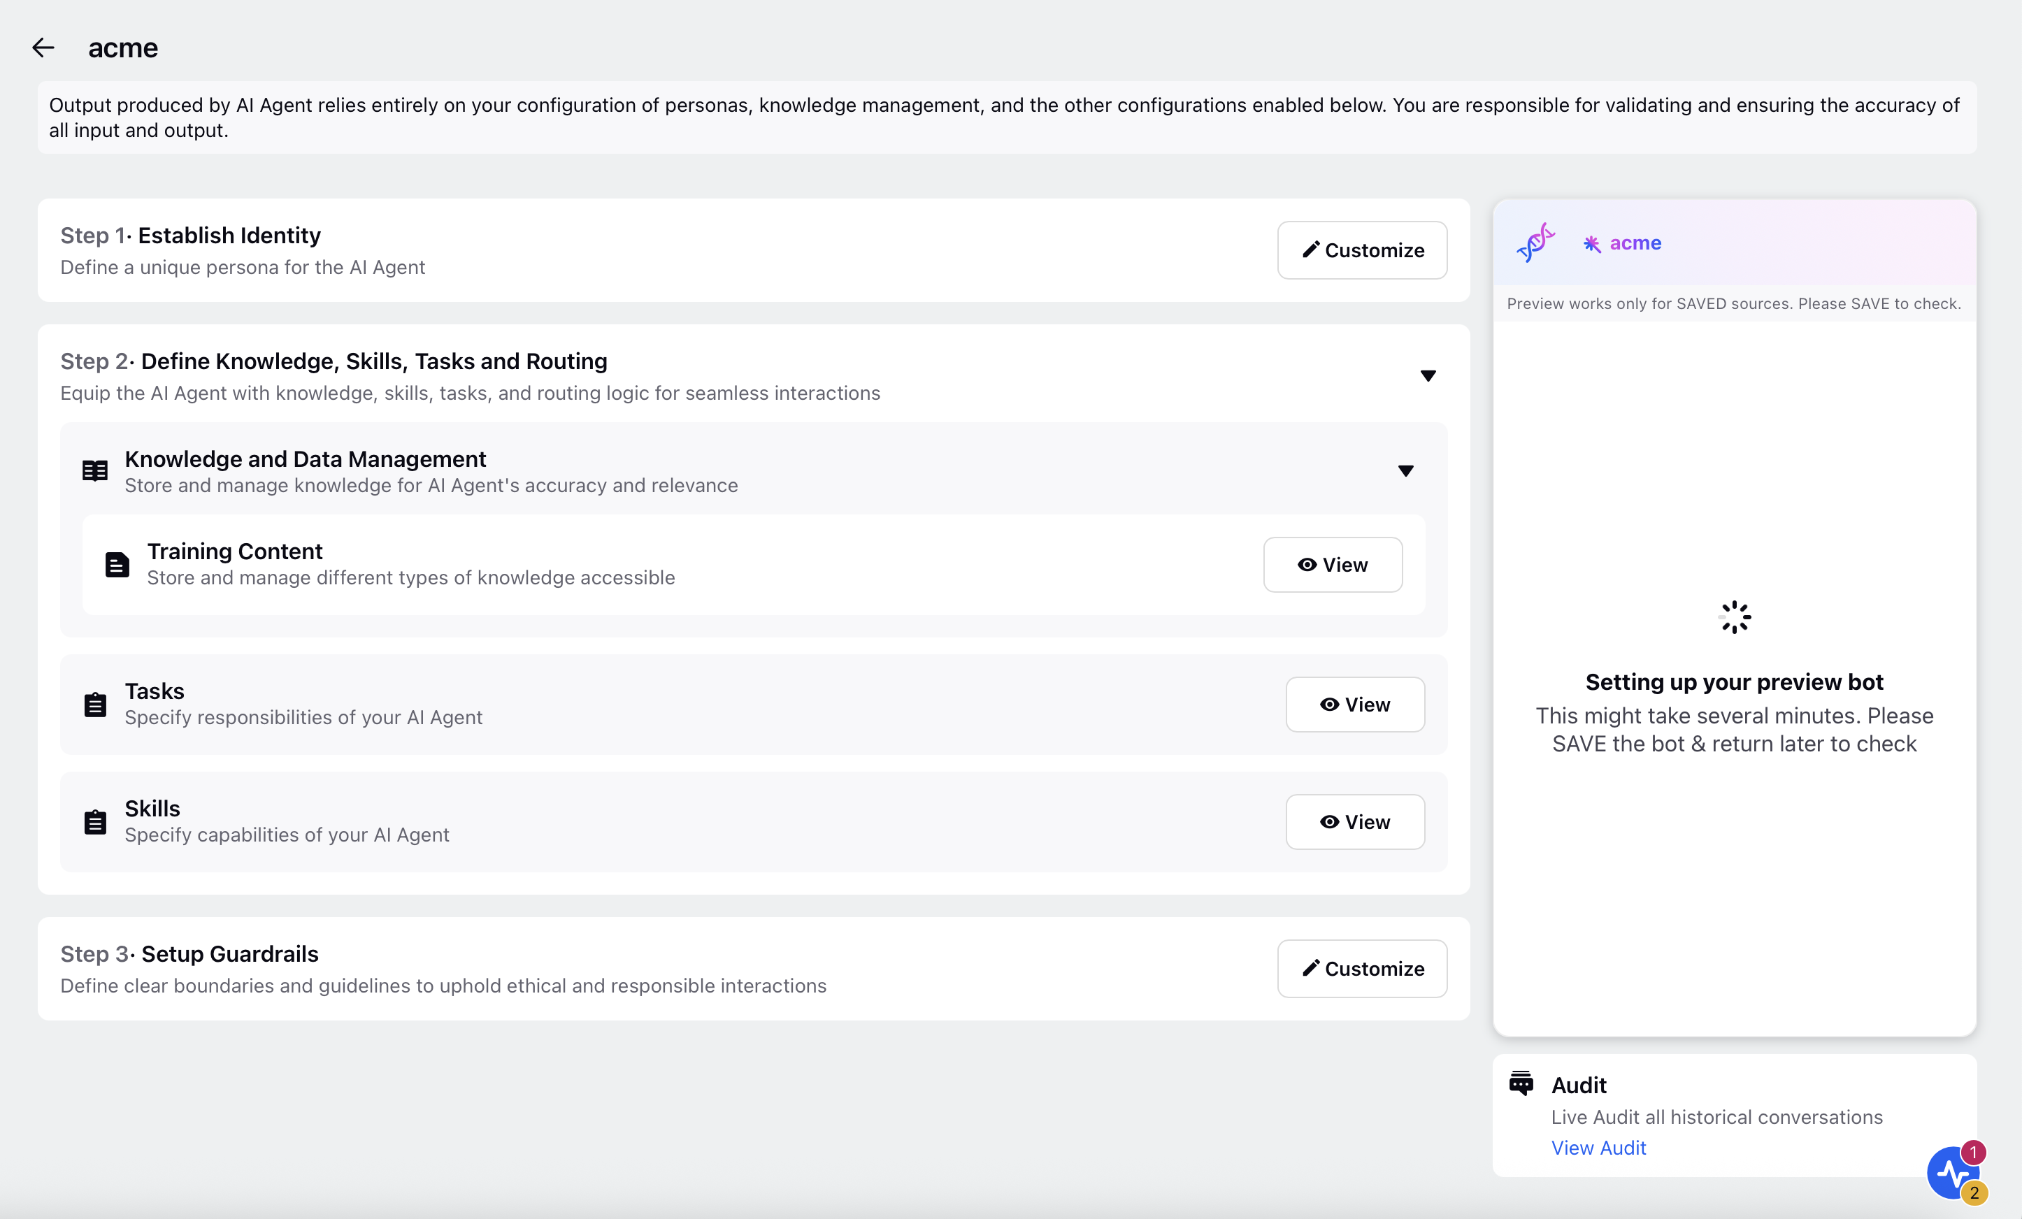View Skills of the AI Agent
2022x1219 pixels.
1355,822
